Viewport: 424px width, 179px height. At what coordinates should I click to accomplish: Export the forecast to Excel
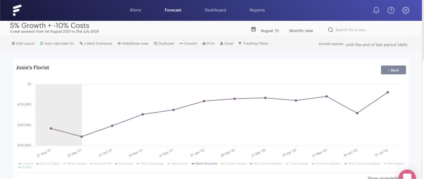click(226, 44)
